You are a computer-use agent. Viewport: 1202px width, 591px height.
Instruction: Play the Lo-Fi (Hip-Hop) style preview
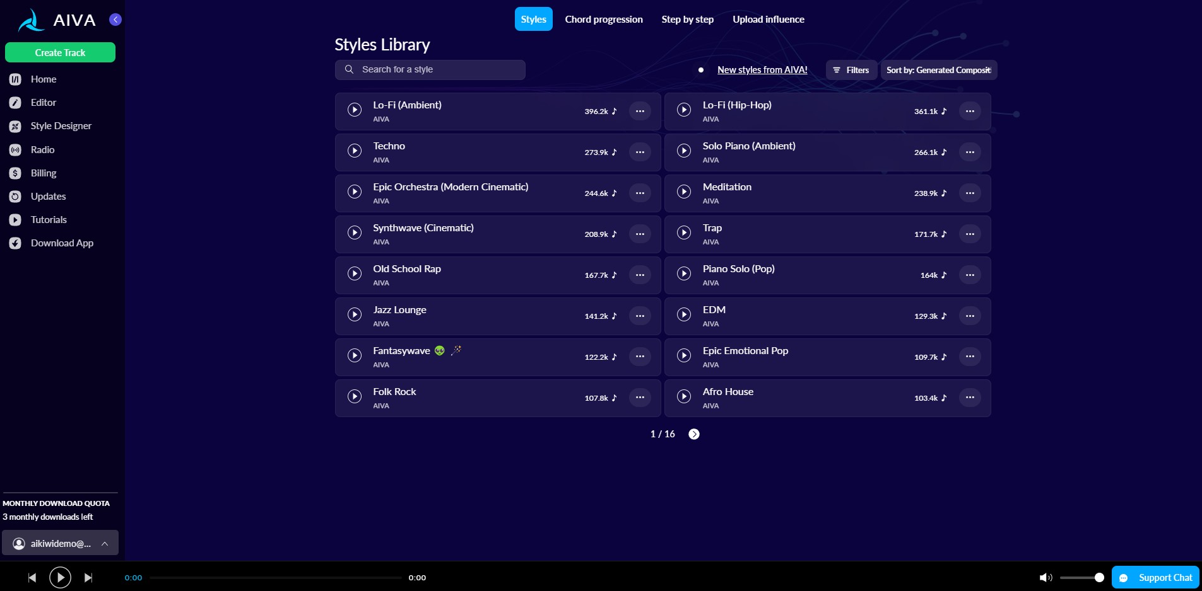tap(684, 110)
